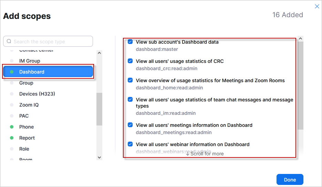
Task: Uncheck View sub account's Dashboard data
Action: [130, 42]
